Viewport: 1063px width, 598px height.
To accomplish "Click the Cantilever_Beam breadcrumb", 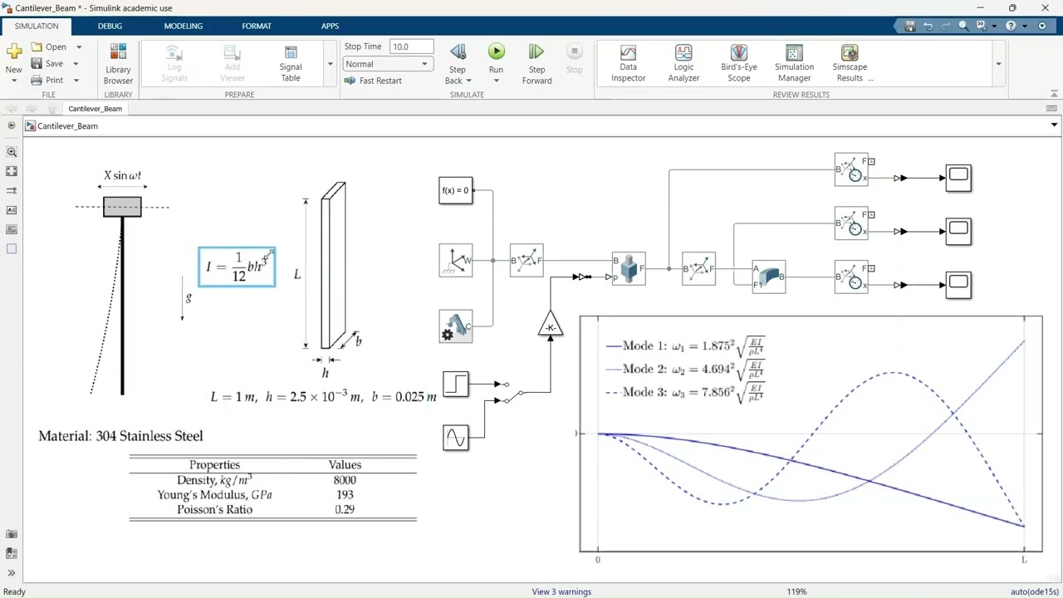I will 67,126.
